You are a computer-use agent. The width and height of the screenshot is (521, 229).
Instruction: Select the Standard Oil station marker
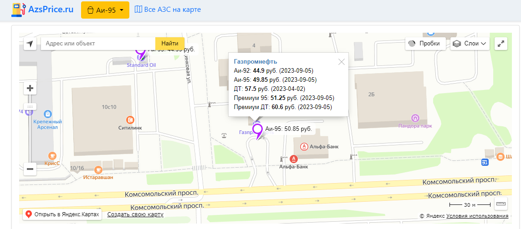141,55
